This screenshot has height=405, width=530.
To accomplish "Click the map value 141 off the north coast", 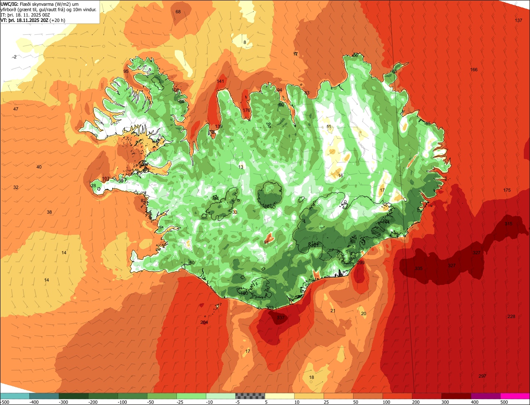I will (x=220, y=81).
